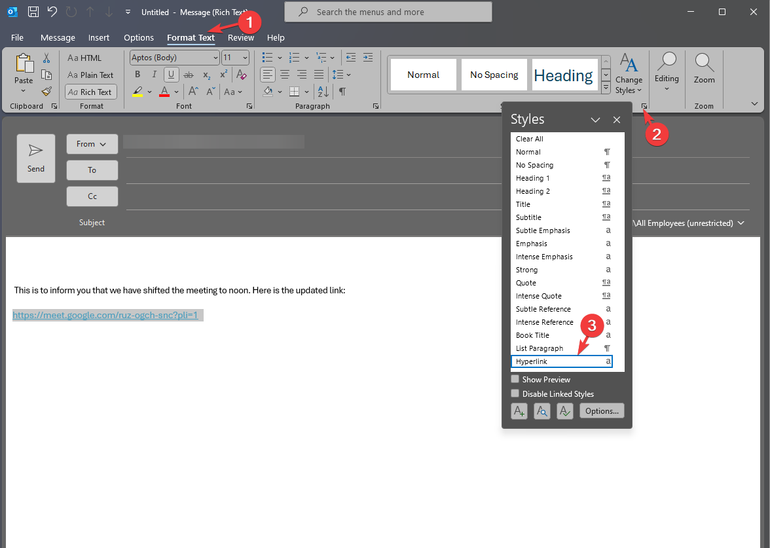Image resolution: width=770 pixels, height=548 pixels.
Task: Open the Review ribbon tab
Action: point(241,38)
